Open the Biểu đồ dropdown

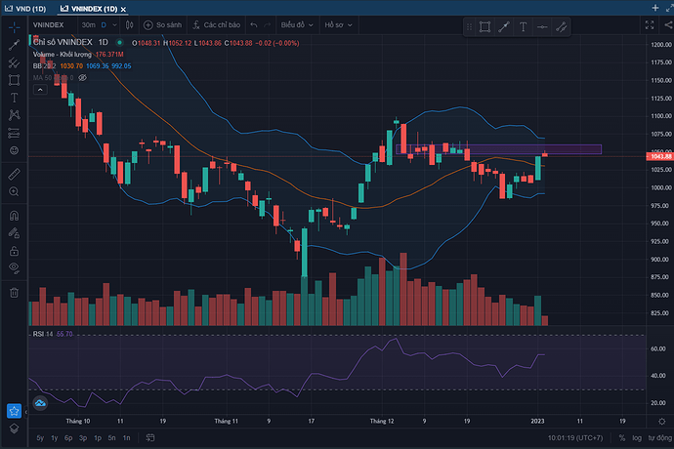[298, 23]
